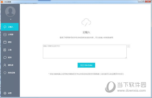Viewport: 152px width, 98px height.
Task: Click the 云盘 cloud disk icon
Action: [x=5, y=50]
